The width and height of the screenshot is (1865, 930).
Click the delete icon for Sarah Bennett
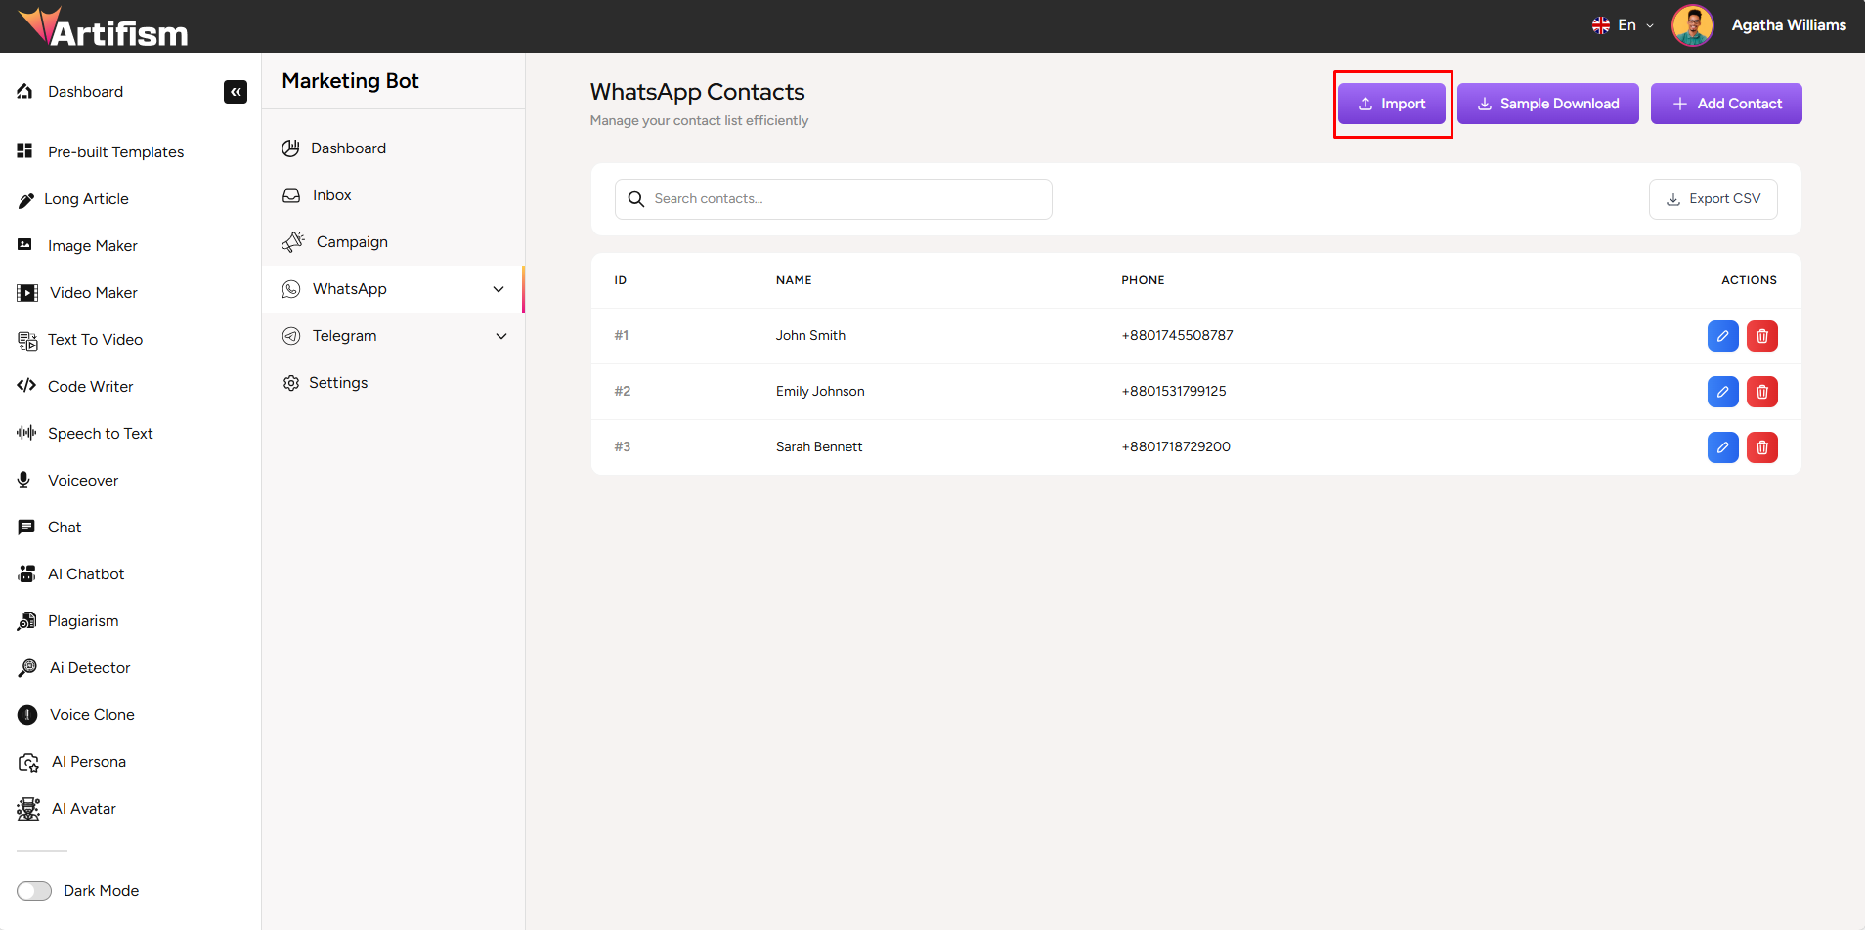coord(1761,446)
